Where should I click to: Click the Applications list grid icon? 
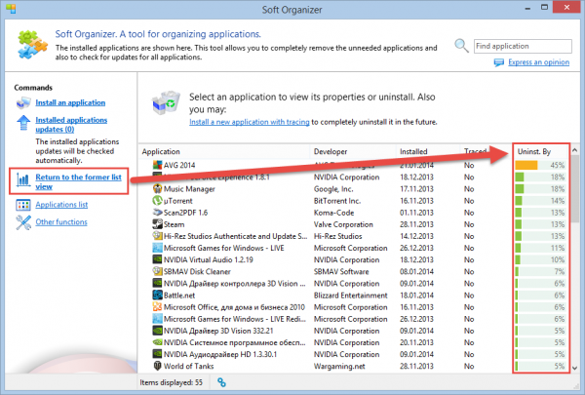(23, 205)
